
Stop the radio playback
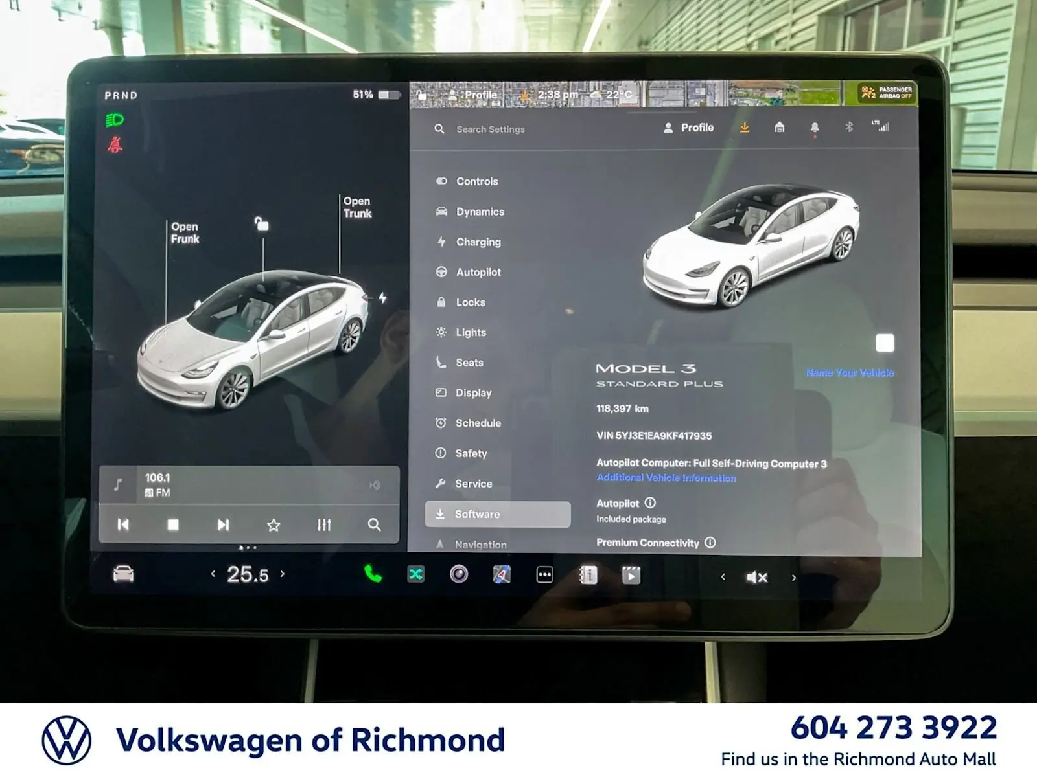(x=173, y=524)
